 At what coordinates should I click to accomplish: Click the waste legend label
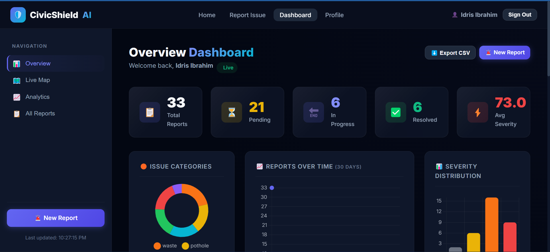pyautogui.click(x=170, y=246)
